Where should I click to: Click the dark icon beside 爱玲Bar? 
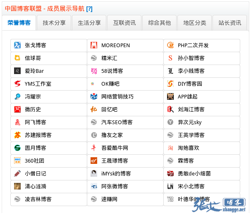pos(17,71)
